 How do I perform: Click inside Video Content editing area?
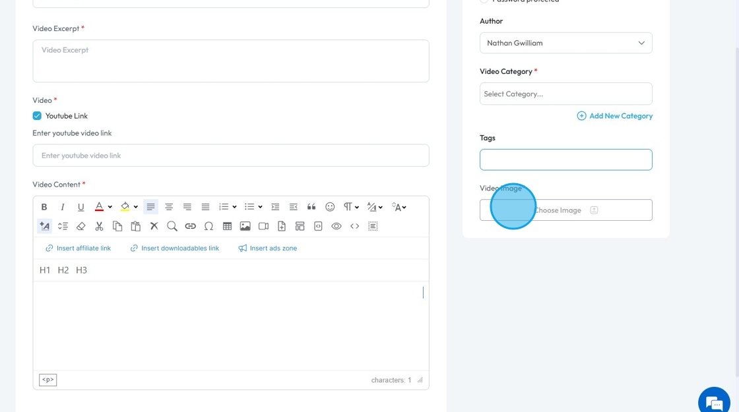[x=231, y=326]
